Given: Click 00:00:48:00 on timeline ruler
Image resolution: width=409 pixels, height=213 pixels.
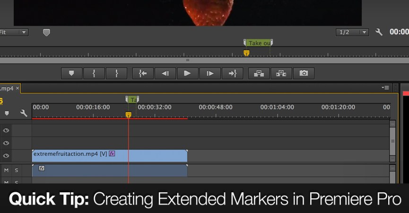Looking at the screenshot, I should pos(216,107).
